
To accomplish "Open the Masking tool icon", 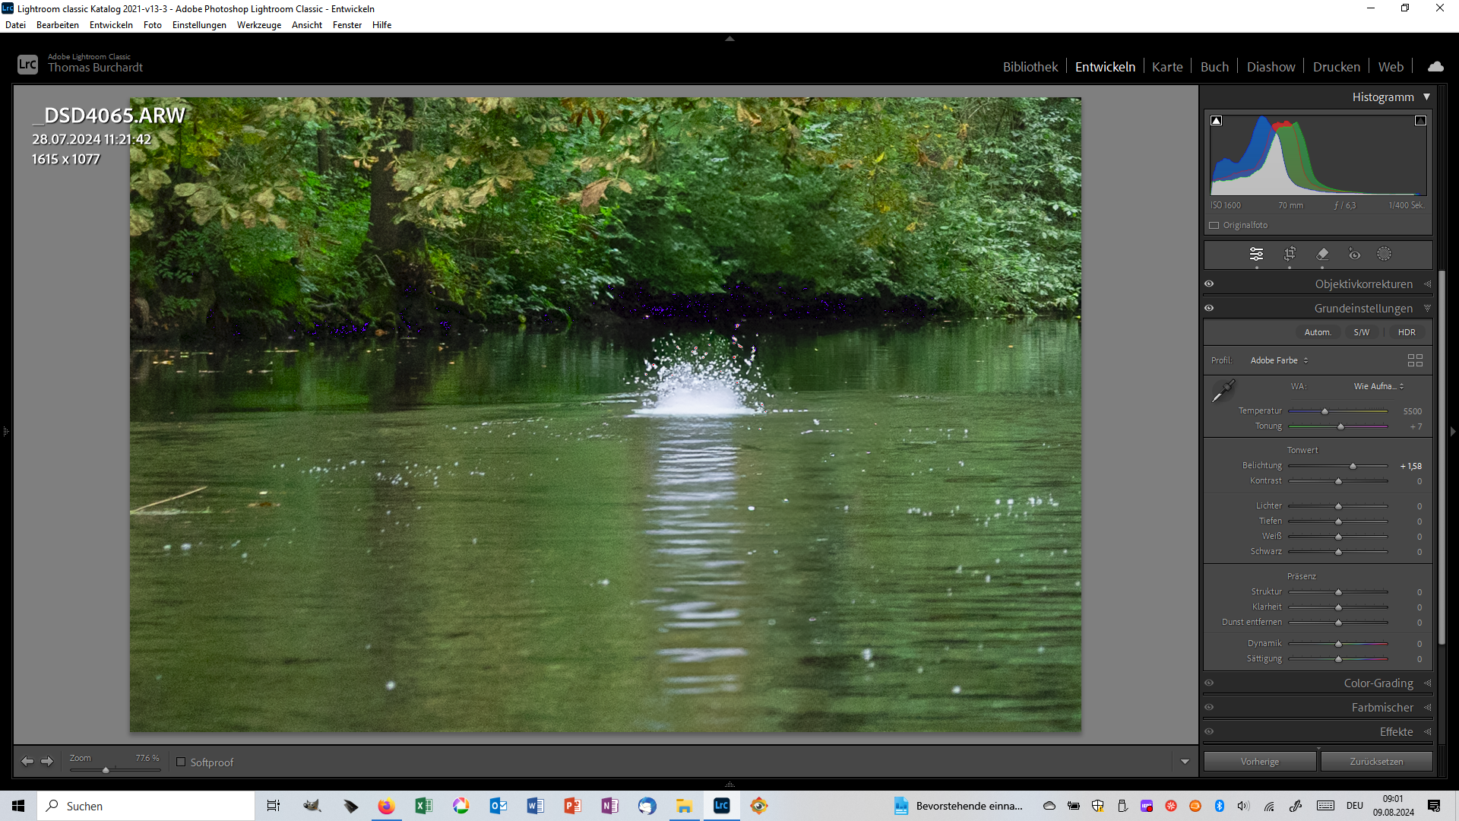I will coord(1385,254).
